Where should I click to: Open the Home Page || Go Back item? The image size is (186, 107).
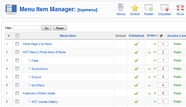coord(37,44)
